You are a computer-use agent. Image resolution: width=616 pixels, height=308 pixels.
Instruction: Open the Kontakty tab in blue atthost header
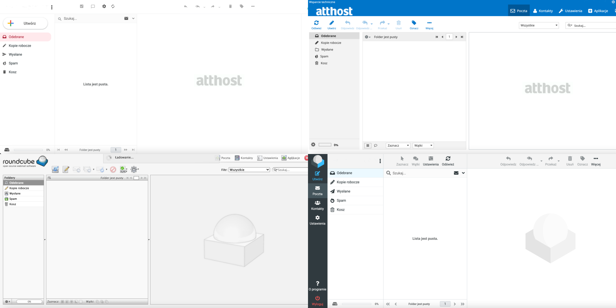[543, 11]
